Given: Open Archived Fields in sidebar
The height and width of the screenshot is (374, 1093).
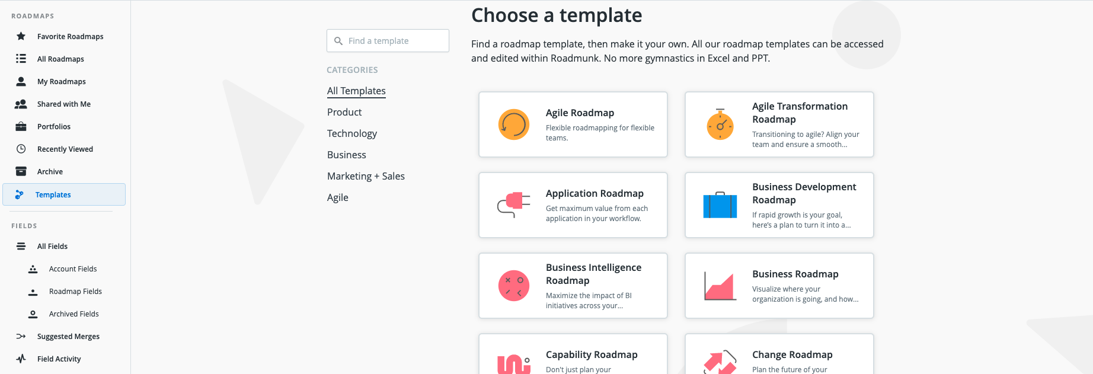Looking at the screenshot, I should [x=73, y=314].
